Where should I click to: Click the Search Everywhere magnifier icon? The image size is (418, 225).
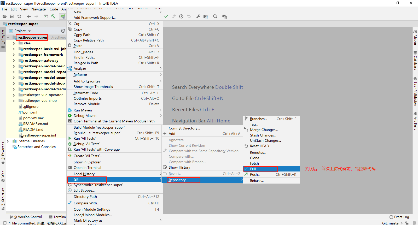215,16
